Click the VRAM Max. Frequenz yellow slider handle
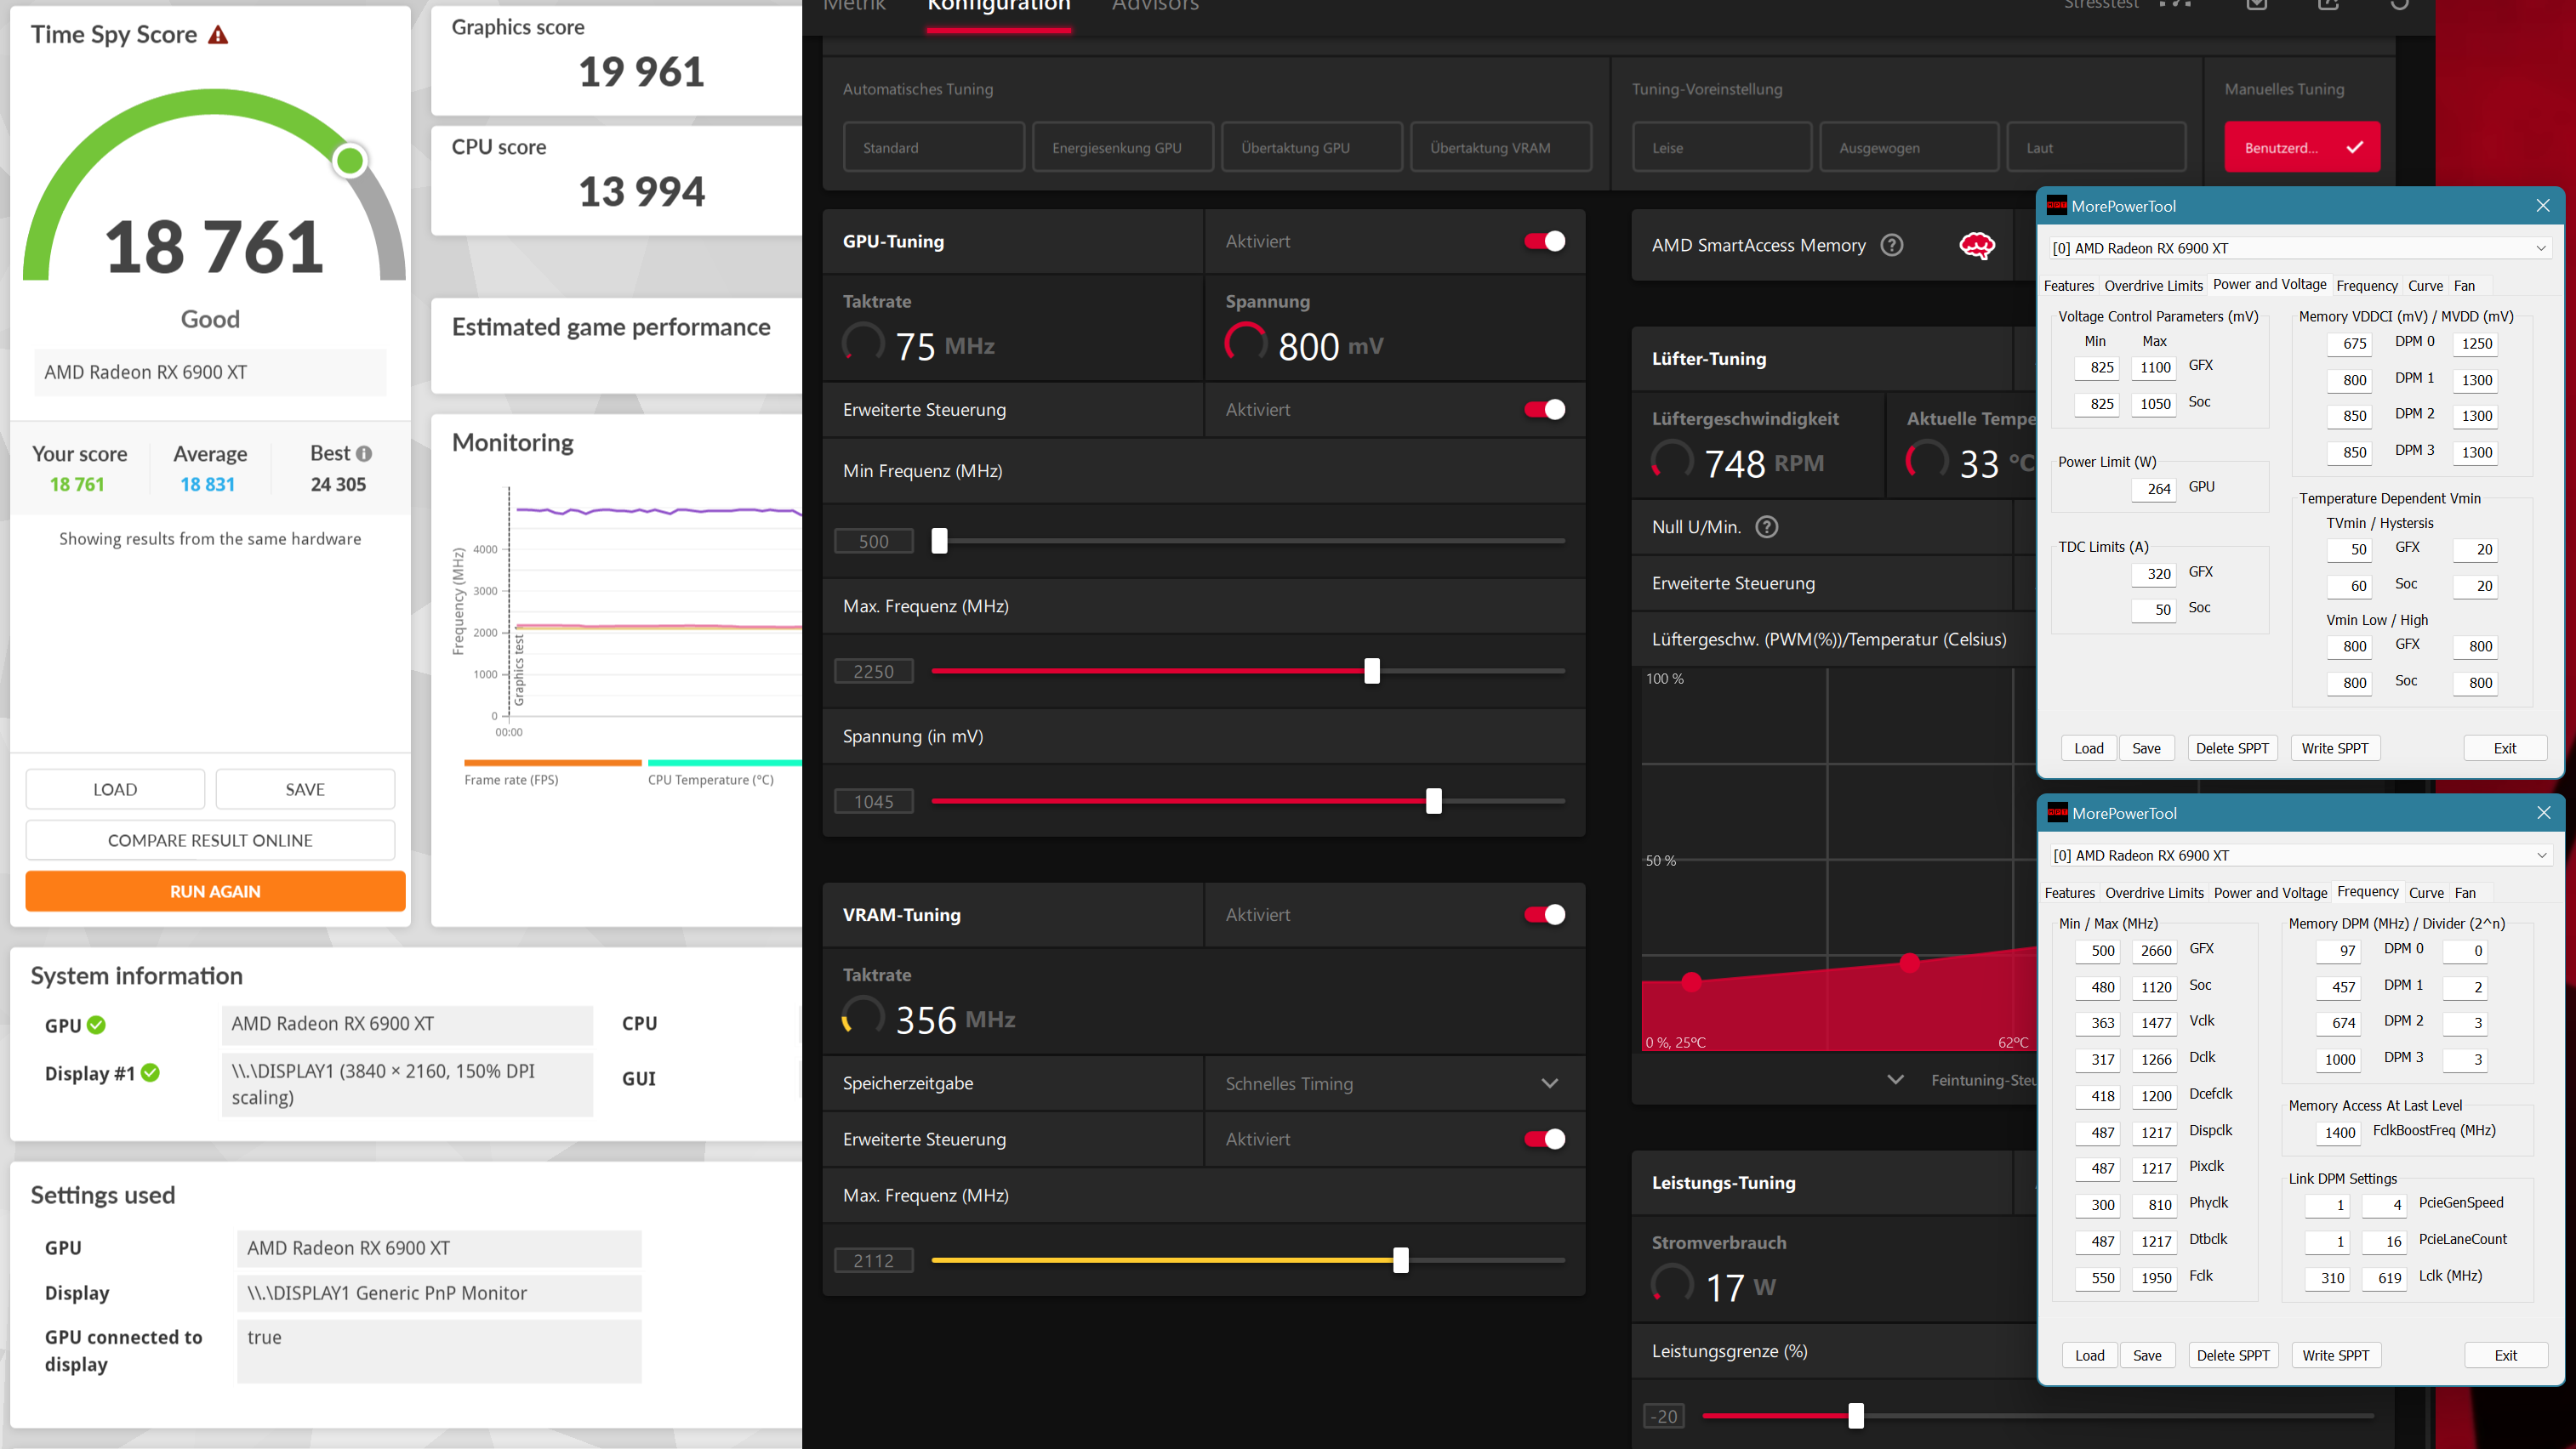2576x1449 pixels. 1400,1260
